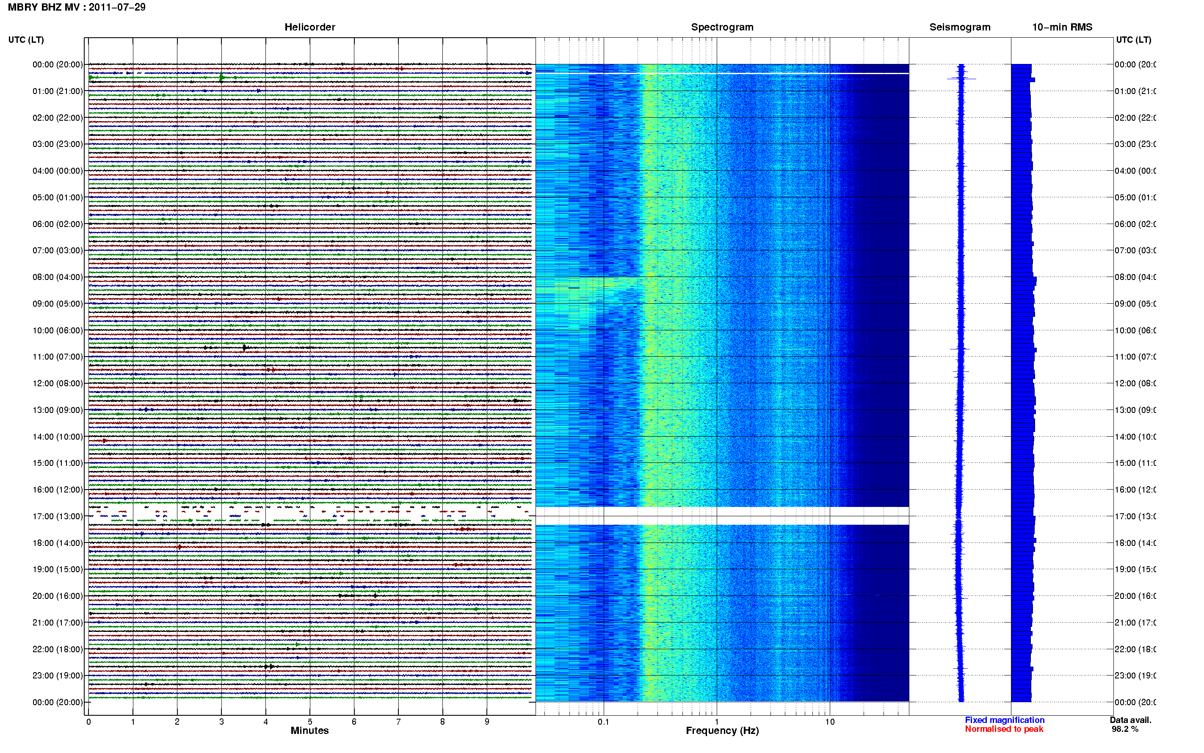Click the helicorder event at 10:40, minute 3.5
Screen dimensions: 1204x753
[244, 347]
